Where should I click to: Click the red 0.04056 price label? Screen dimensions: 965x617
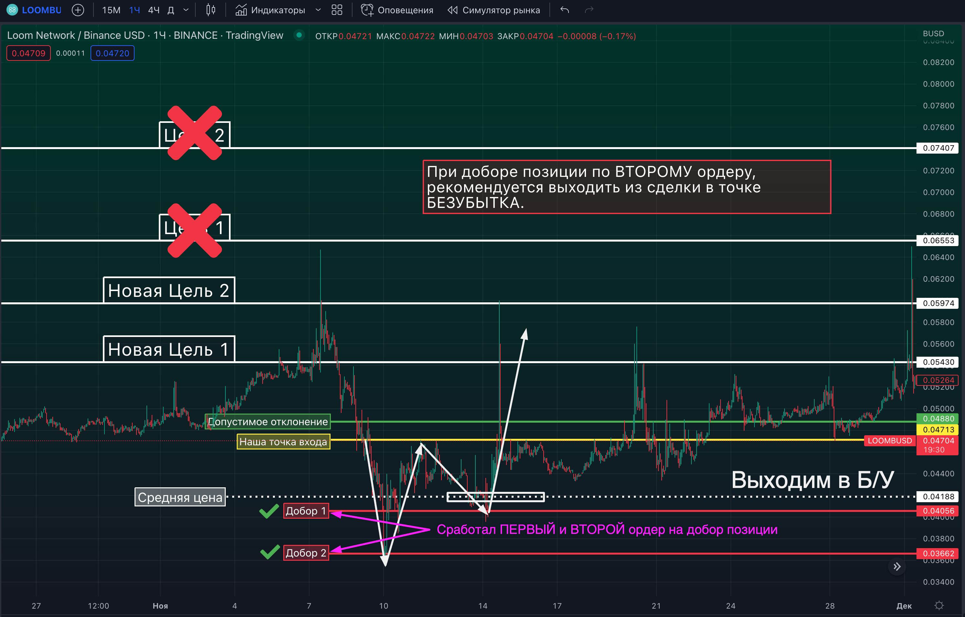938,511
